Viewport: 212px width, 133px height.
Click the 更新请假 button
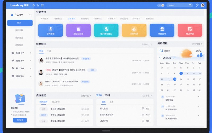tap(20, 120)
